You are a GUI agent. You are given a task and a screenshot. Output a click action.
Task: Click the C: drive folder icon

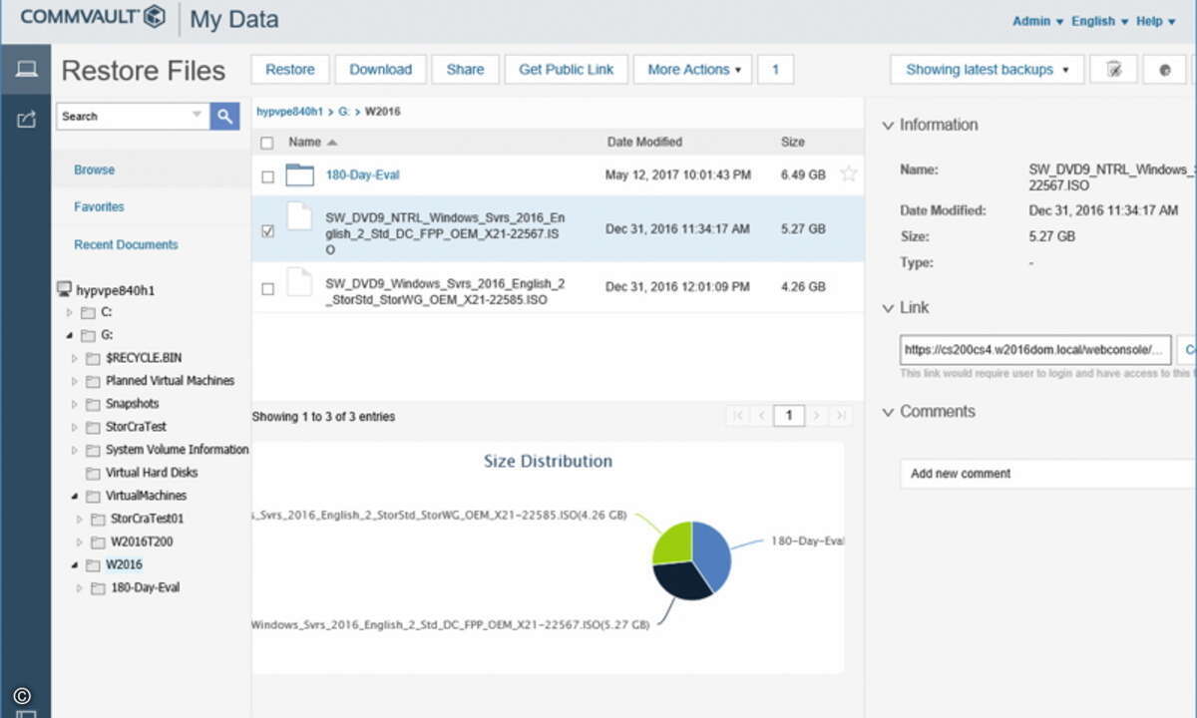[88, 312]
